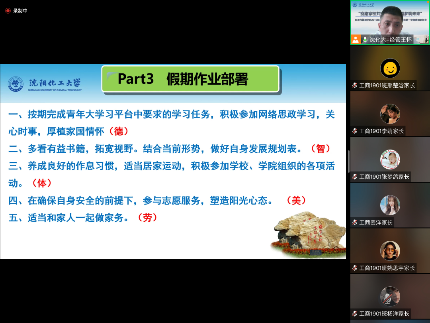Click the 录制中 recording status label
Screen dimensions: 430x323
[20, 11]
